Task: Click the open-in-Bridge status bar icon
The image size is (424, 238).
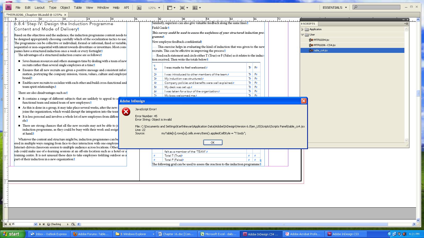Action: (x=73, y=224)
